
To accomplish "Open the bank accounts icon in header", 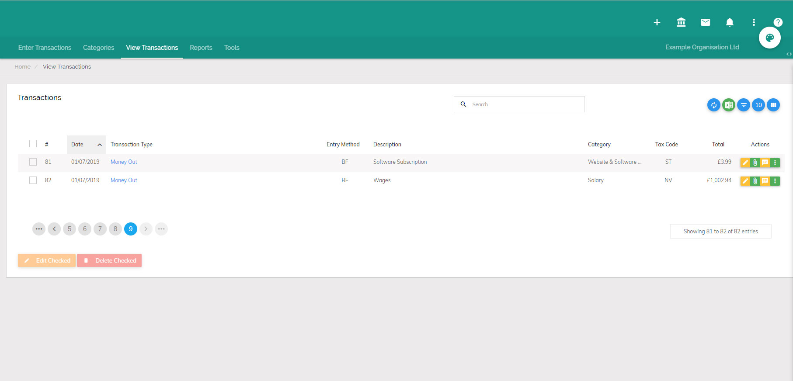I will click(x=681, y=22).
